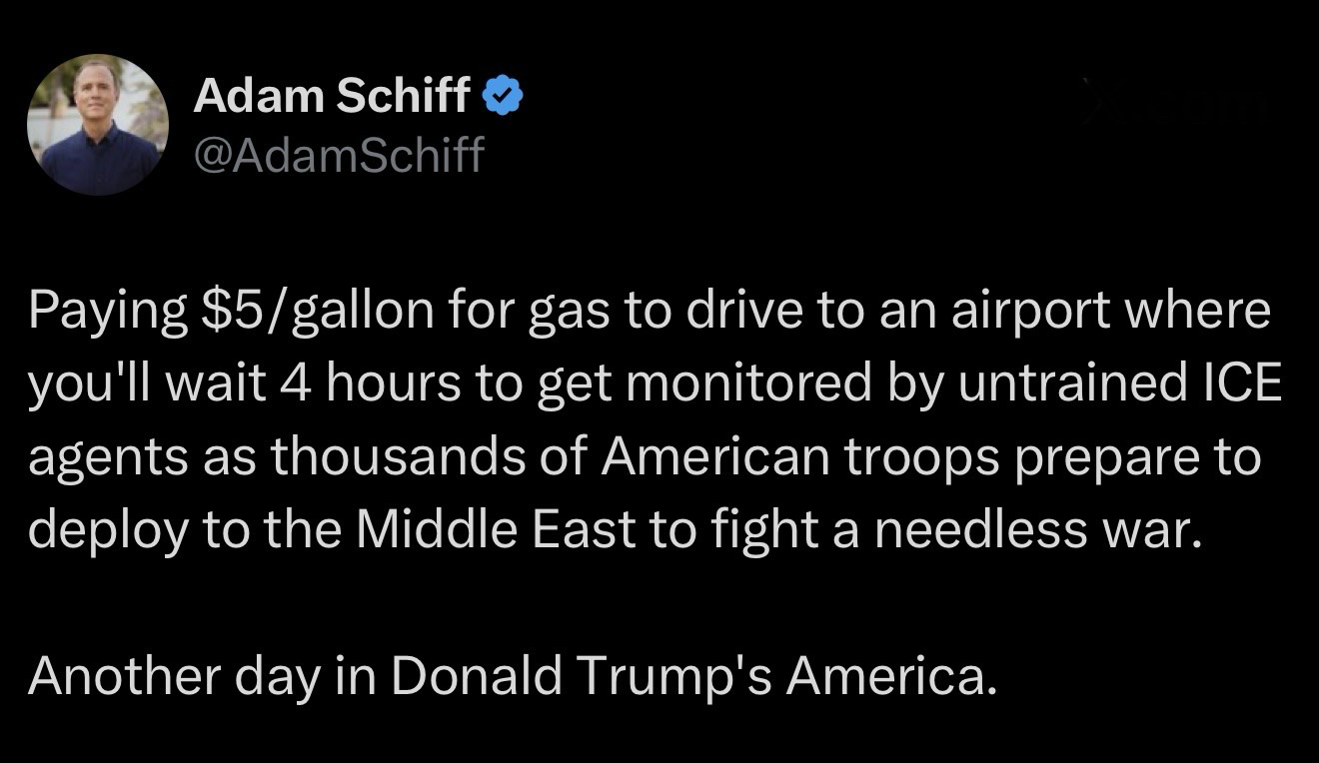Click the blue verified checkmark badge

(501, 96)
